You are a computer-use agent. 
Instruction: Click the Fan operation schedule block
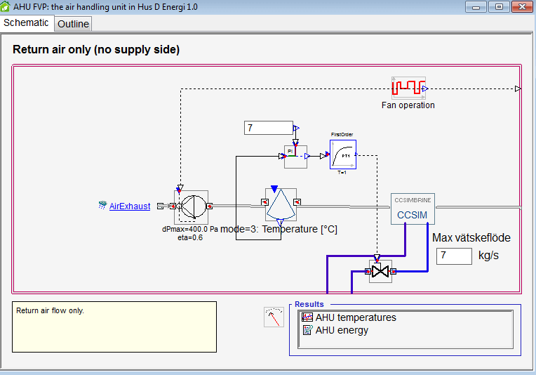tap(408, 88)
